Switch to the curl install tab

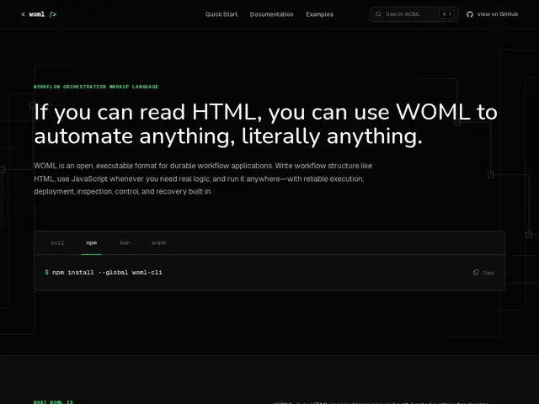(x=57, y=243)
